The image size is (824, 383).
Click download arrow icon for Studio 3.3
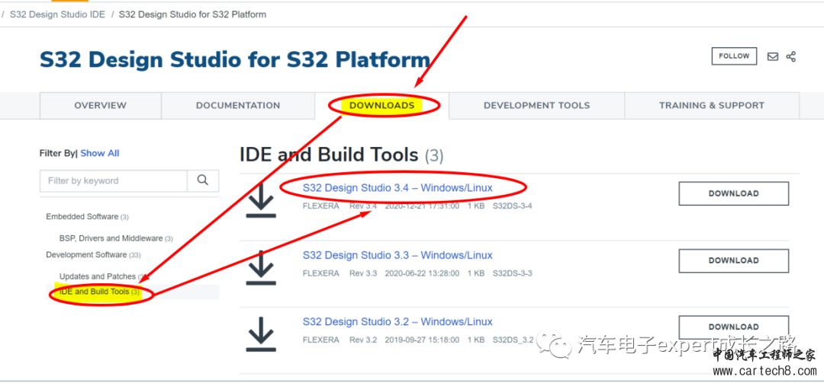[x=261, y=267]
